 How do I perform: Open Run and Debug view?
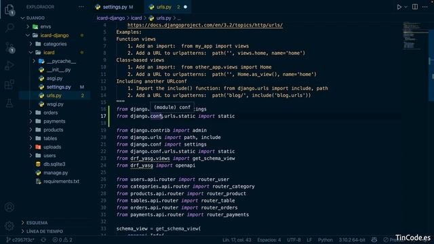pos(9,66)
